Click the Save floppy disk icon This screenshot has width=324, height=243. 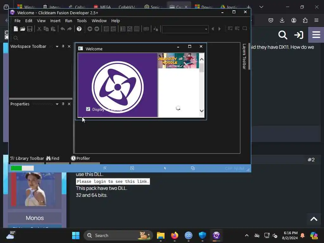29,29
